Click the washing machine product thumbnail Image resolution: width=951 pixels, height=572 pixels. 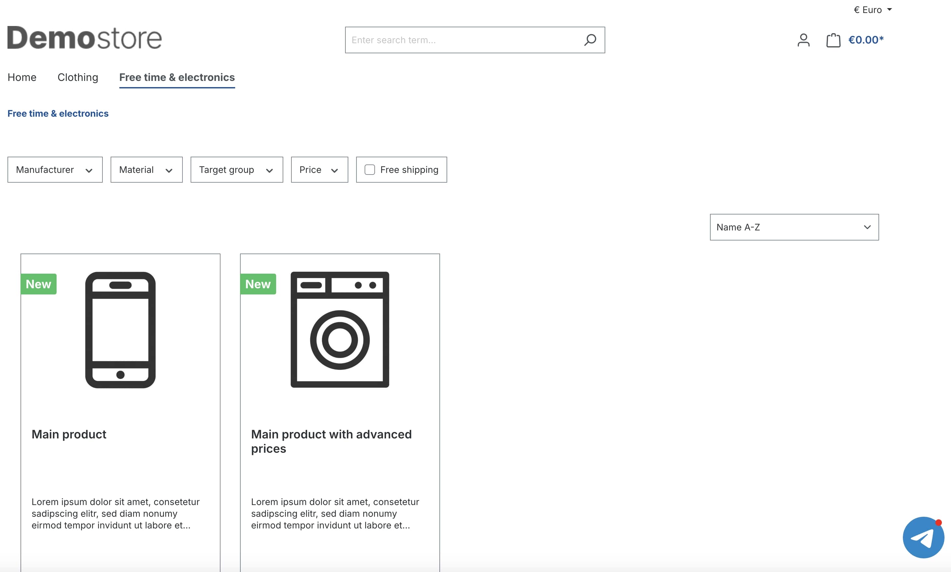[340, 330]
